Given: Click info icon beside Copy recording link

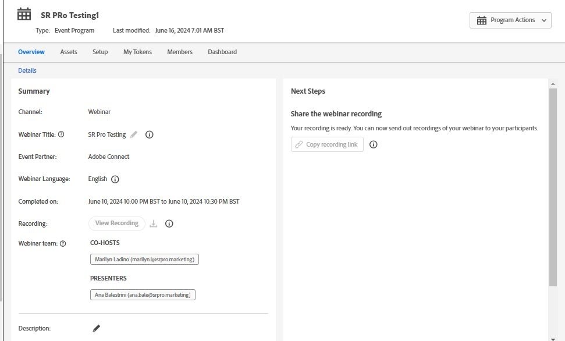Looking at the screenshot, I should click(374, 144).
